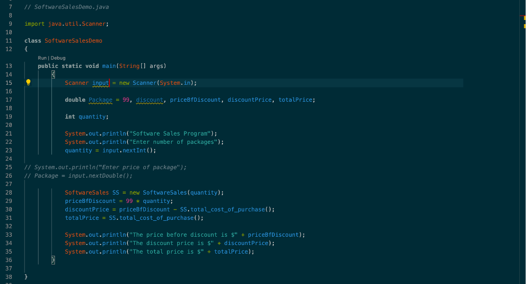Viewport: 526px width, 284px height.
Task: Click the commented "Enter price of package" line
Action: click(x=105, y=167)
